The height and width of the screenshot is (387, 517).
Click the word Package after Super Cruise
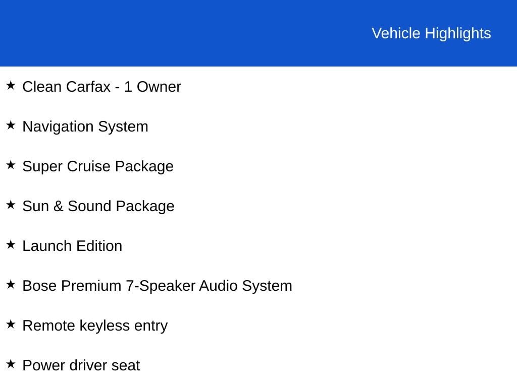point(144,166)
